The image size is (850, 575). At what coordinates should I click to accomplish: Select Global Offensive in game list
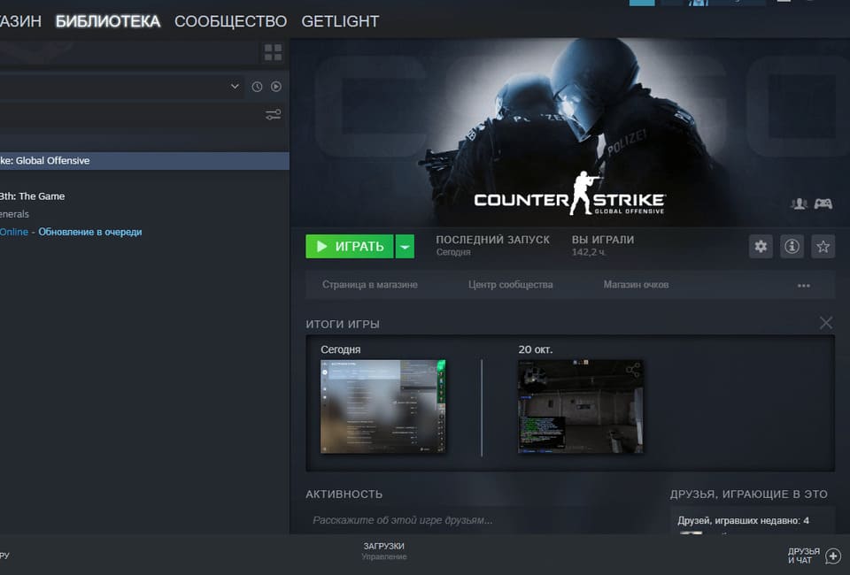pyautogui.click(x=144, y=161)
